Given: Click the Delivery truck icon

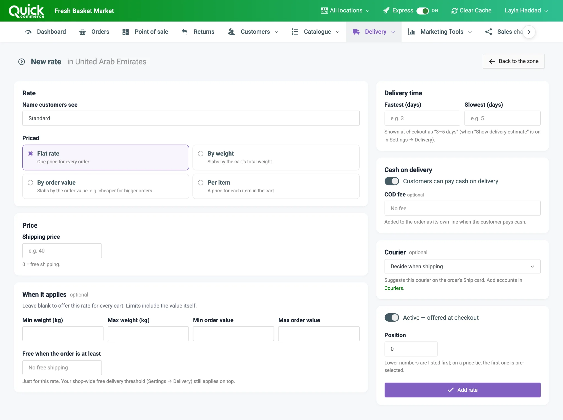Looking at the screenshot, I should [356, 32].
